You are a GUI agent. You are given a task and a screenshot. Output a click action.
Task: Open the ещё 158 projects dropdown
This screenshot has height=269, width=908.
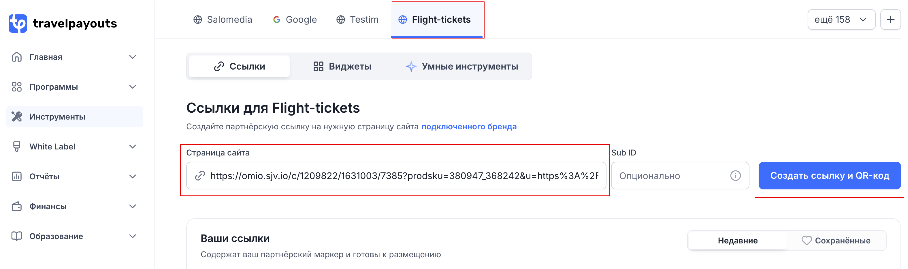click(841, 20)
